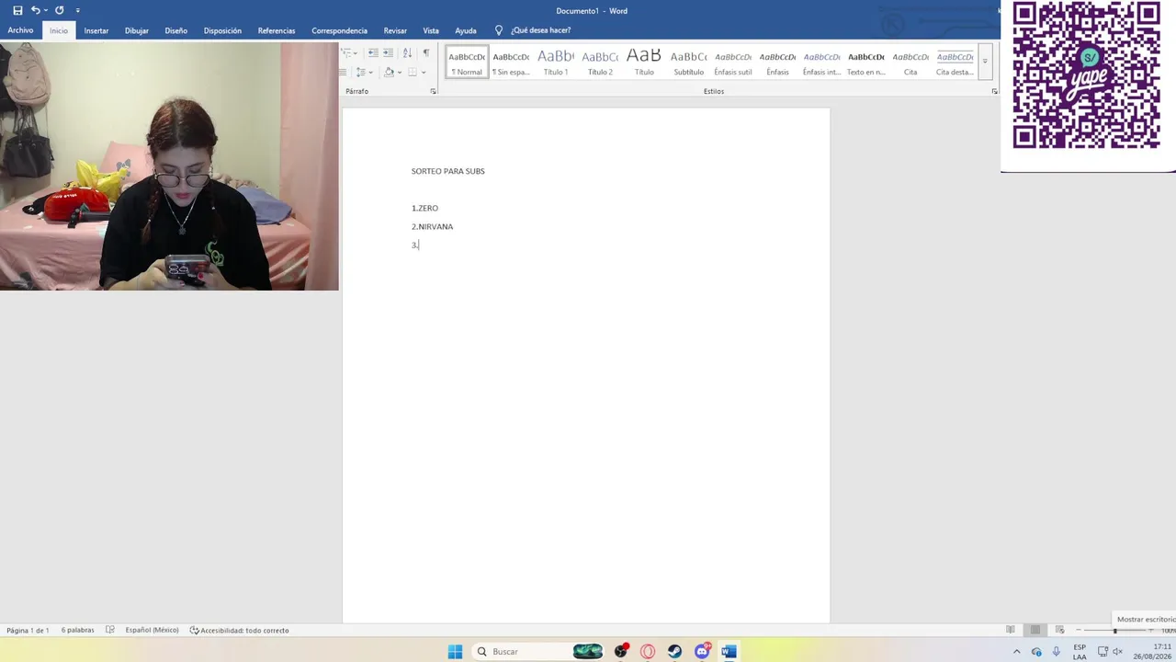1176x662 pixels.
Task: Apply the Normal style
Action: (467, 63)
